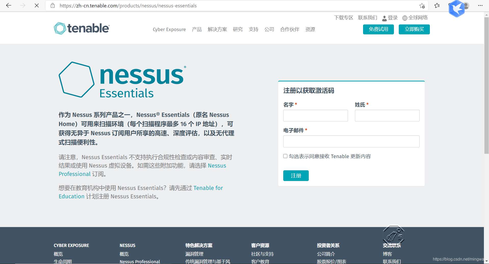Open the browser favorites list icon
The height and width of the screenshot is (264, 489).
[437, 5]
